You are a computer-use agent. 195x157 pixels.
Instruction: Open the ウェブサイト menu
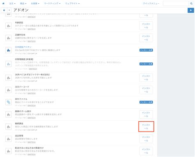72,3
